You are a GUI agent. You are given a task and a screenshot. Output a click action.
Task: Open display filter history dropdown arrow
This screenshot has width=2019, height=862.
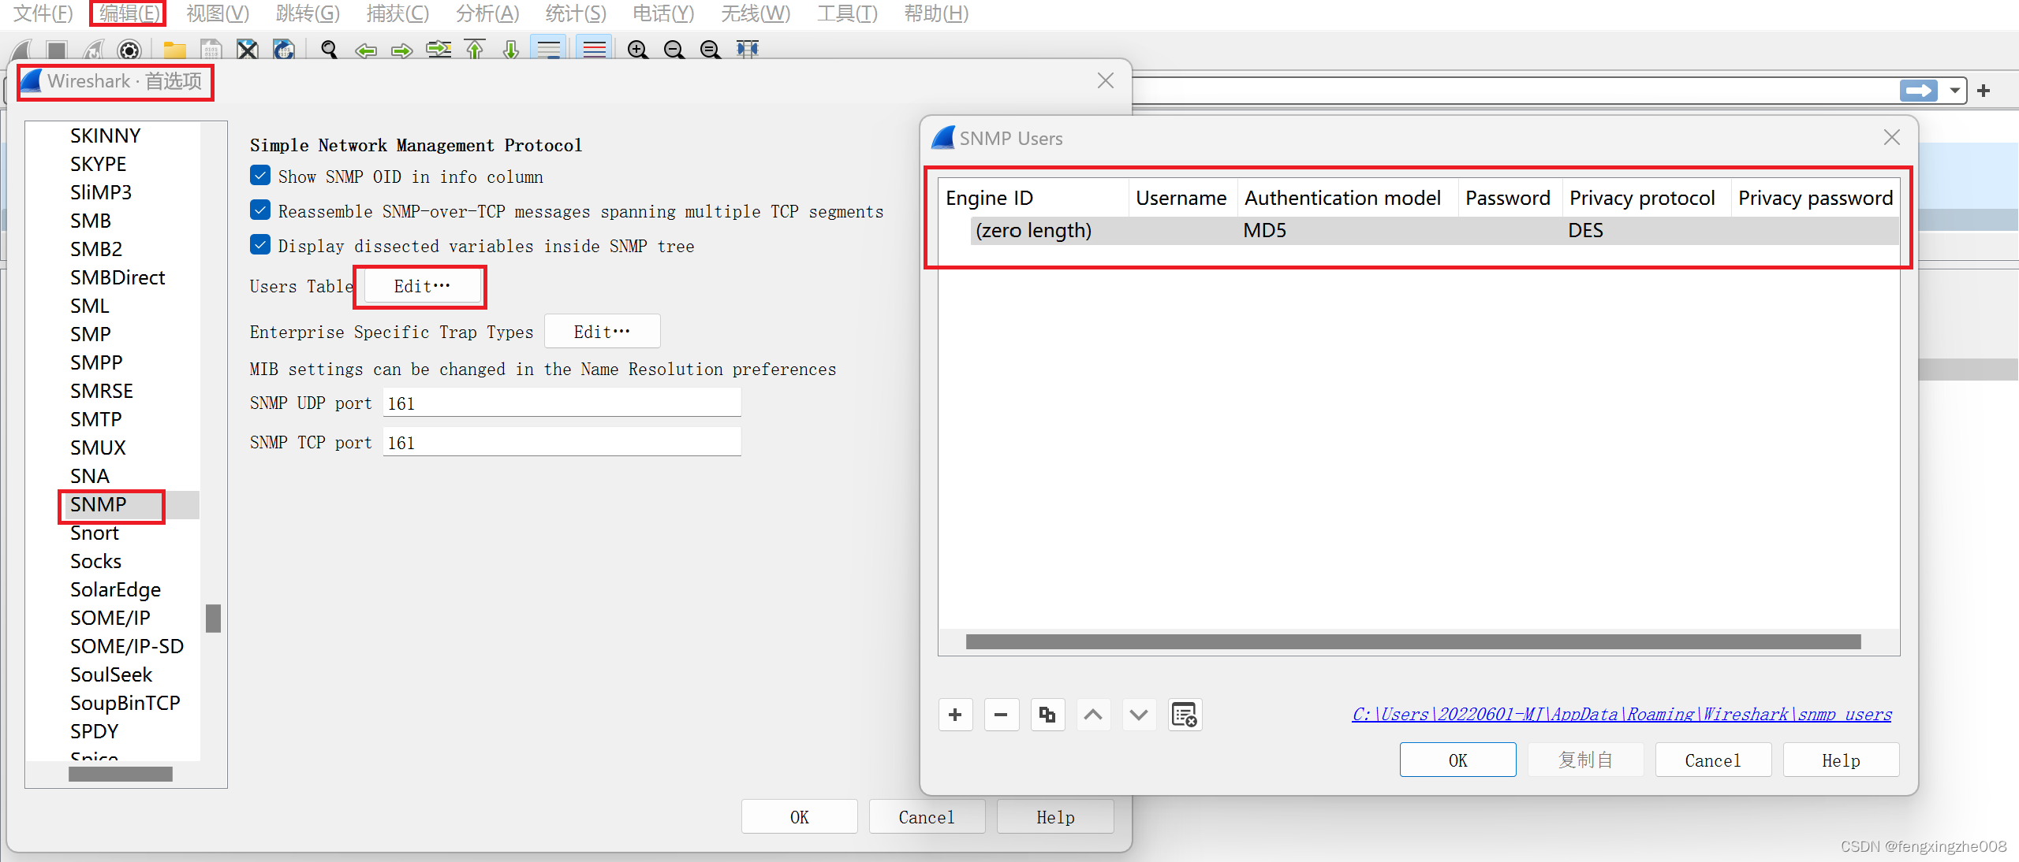tap(1955, 91)
